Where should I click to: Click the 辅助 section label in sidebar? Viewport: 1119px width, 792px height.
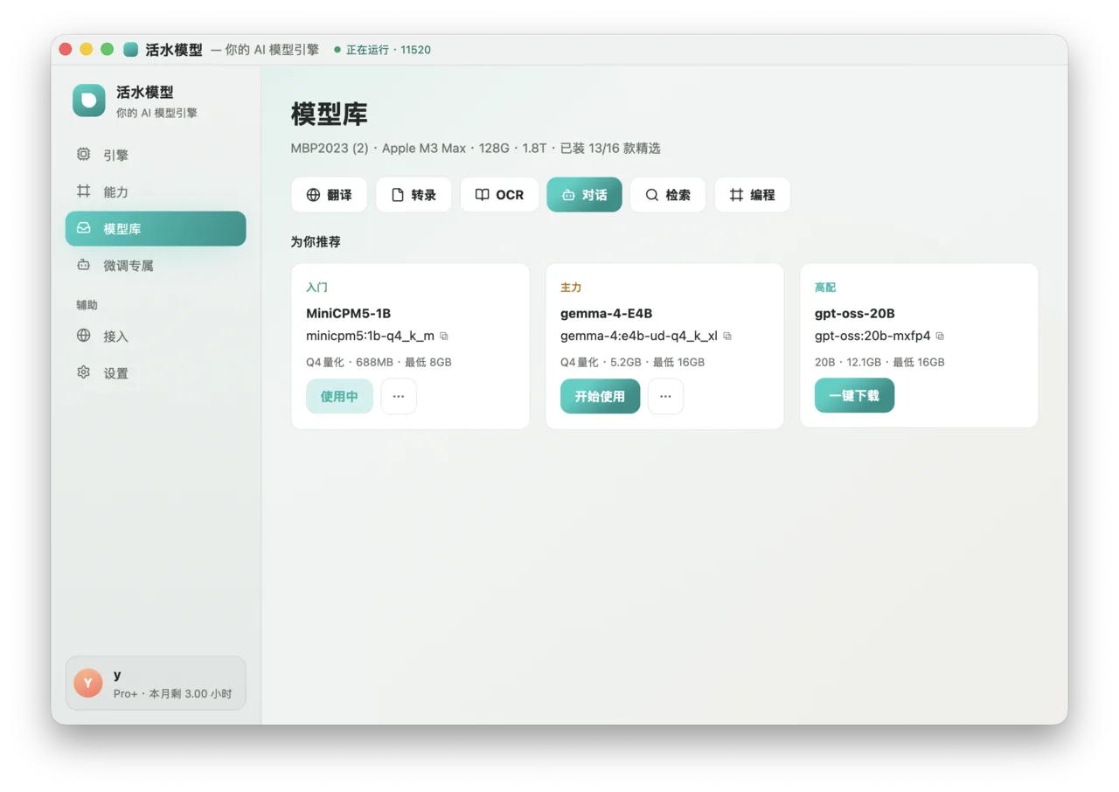point(87,305)
